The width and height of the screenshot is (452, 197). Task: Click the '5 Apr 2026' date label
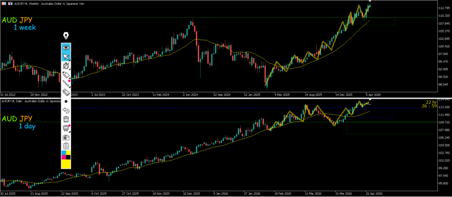tap(373, 95)
